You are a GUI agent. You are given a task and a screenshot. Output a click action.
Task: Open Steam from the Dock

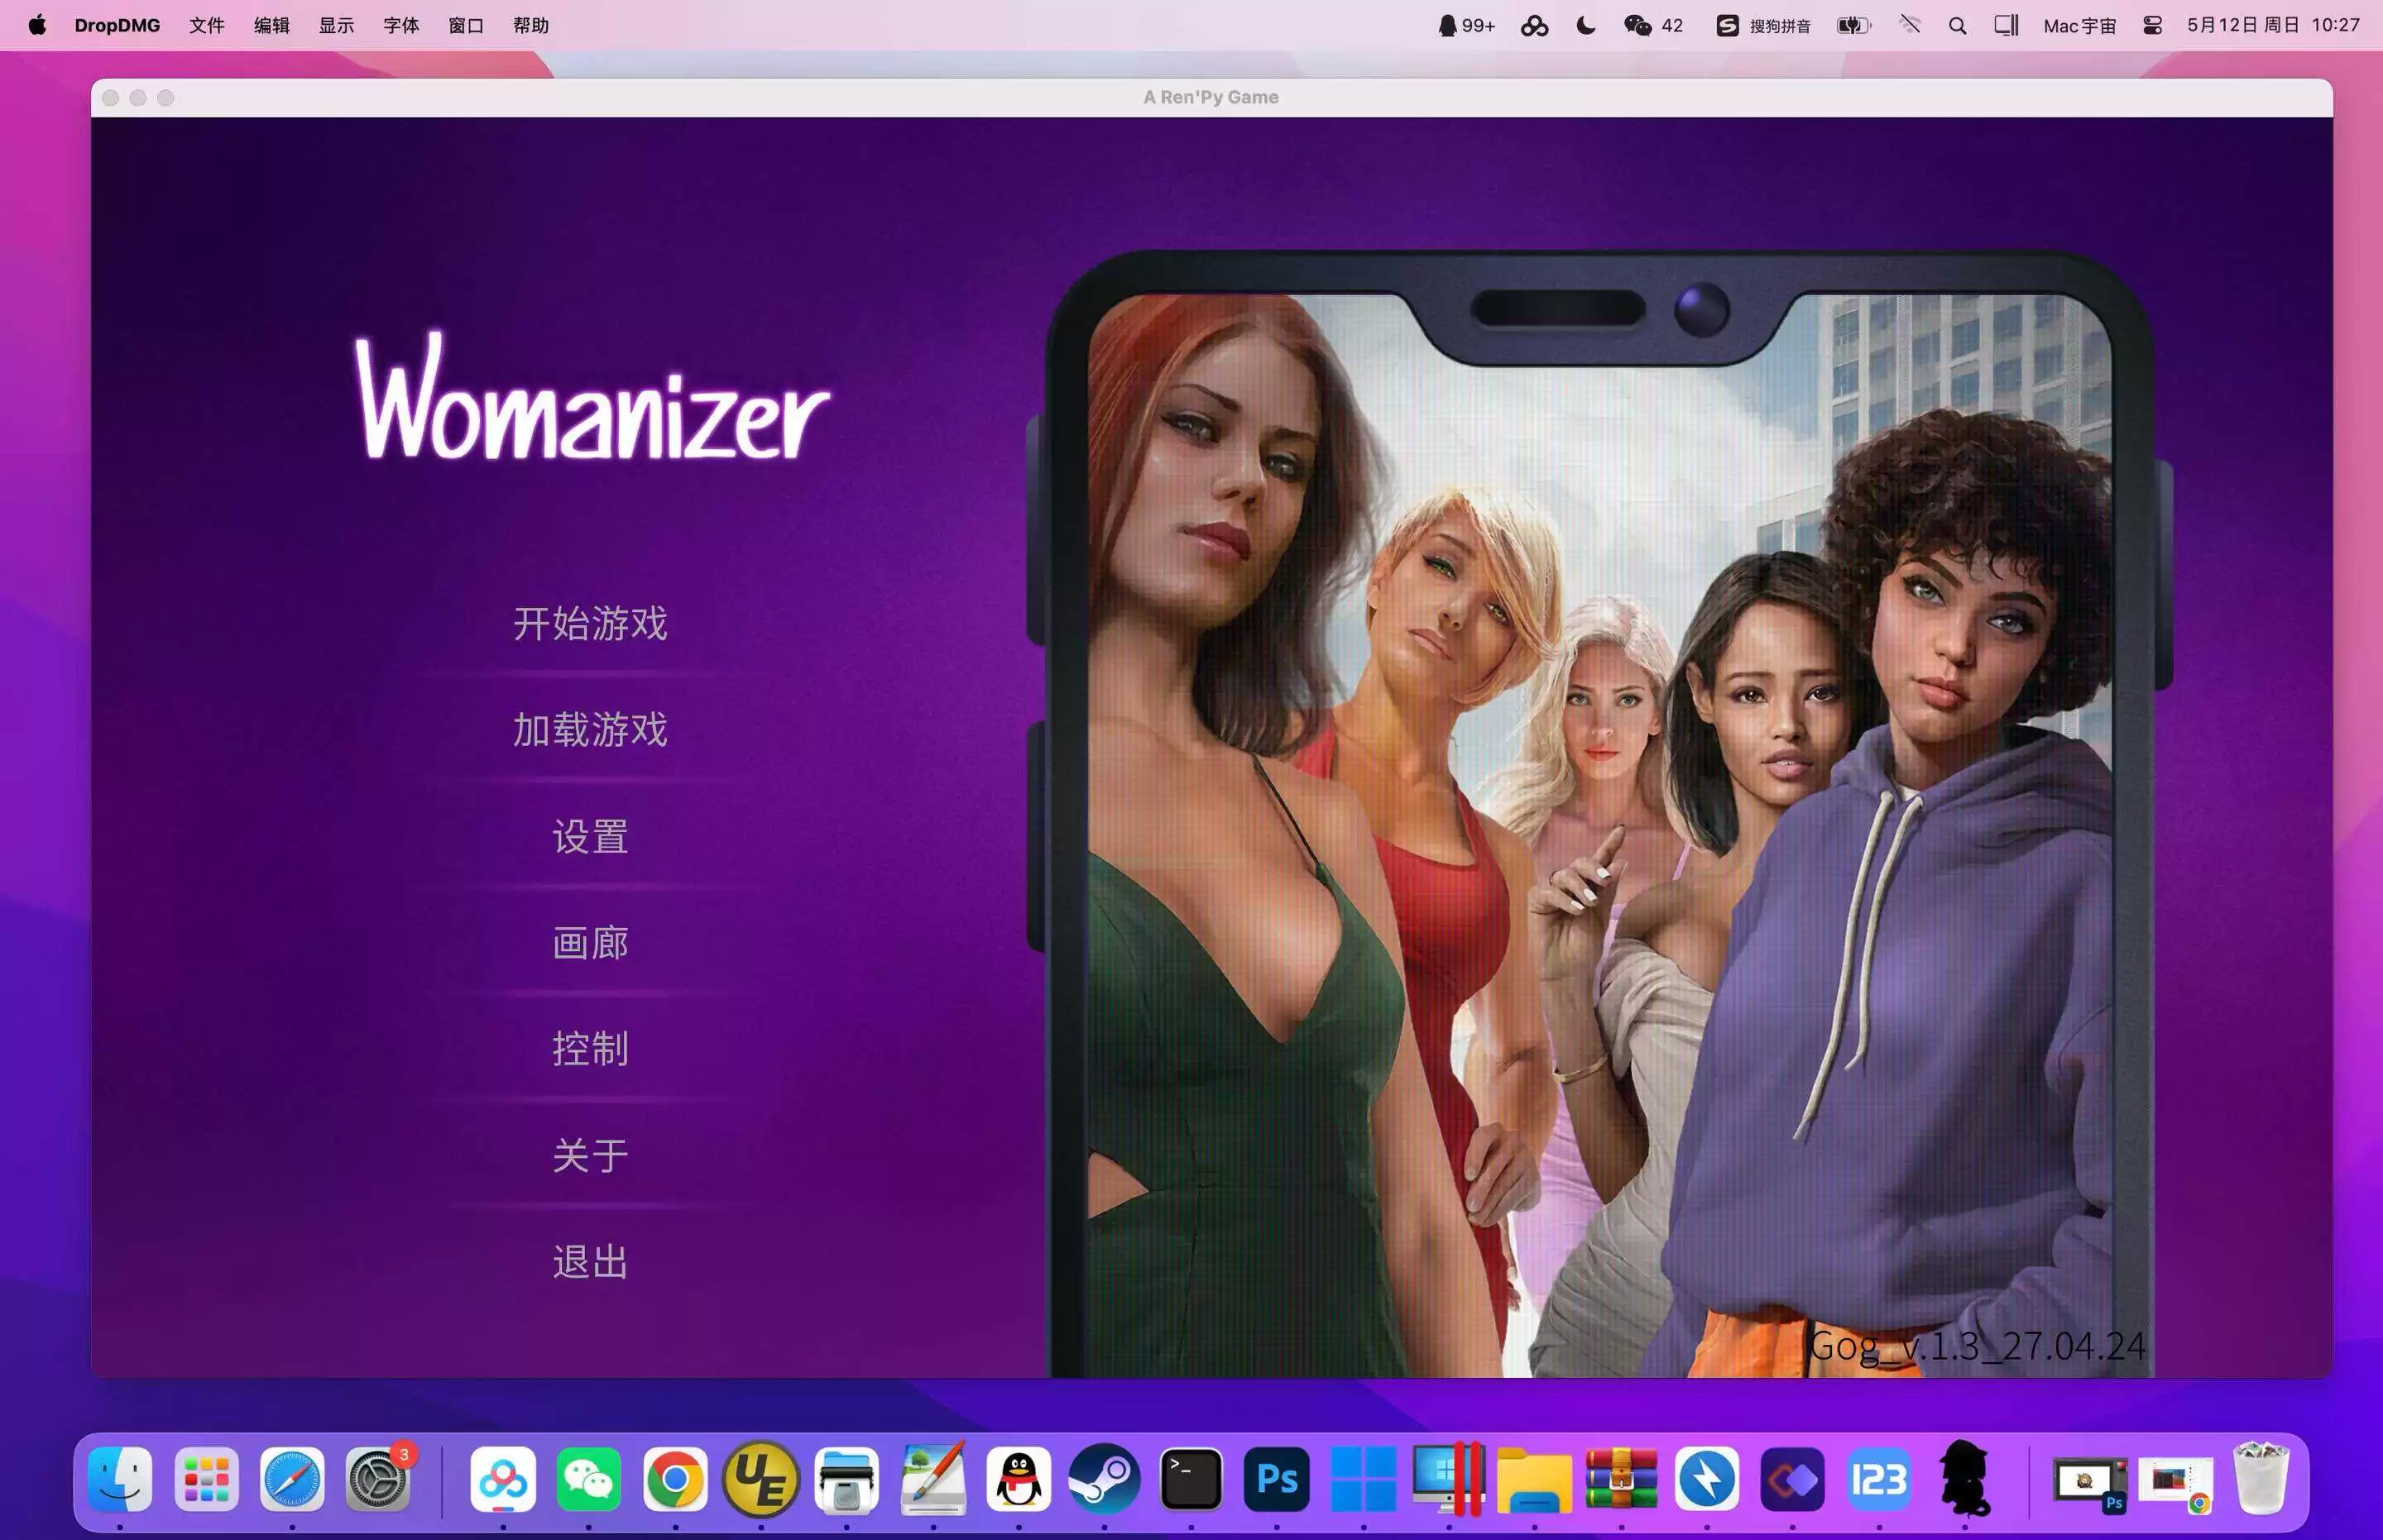1105,1479
